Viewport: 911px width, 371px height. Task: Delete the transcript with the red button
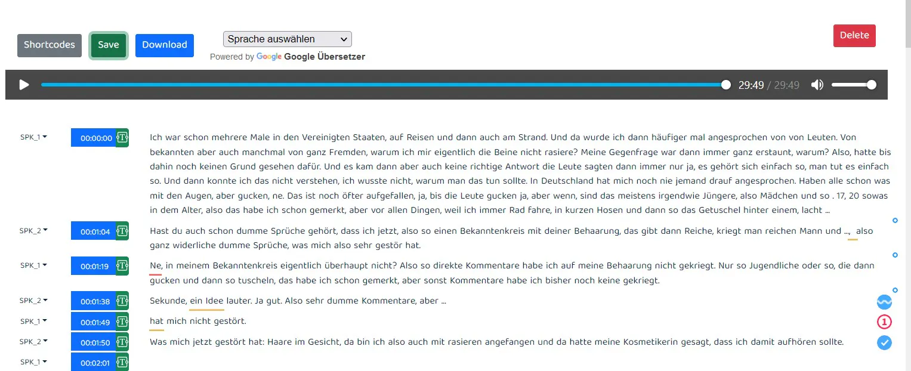click(854, 35)
